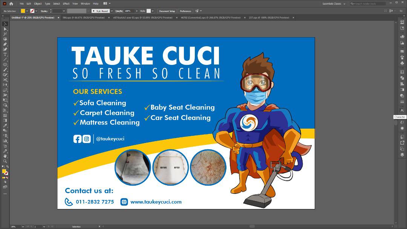Expand the fill color dropdown arrow
Image resolution: width=407 pixels, height=229 pixels.
[x=27, y=11]
